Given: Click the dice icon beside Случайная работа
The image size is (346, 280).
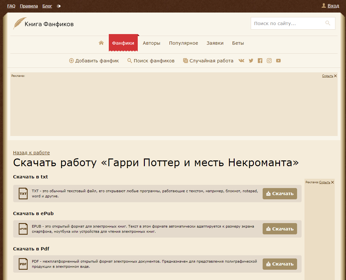Looking at the screenshot, I should click(185, 61).
